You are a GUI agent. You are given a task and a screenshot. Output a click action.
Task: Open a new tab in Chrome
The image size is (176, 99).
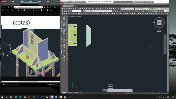(x=41, y=4)
